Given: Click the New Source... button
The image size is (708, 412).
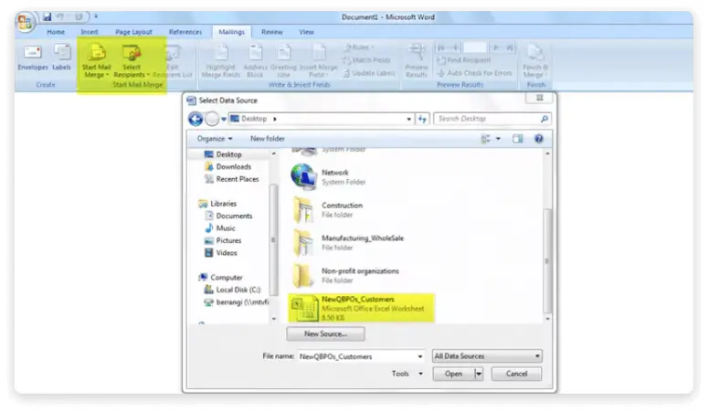Looking at the screenshot, I should click(x=325, y=334).
